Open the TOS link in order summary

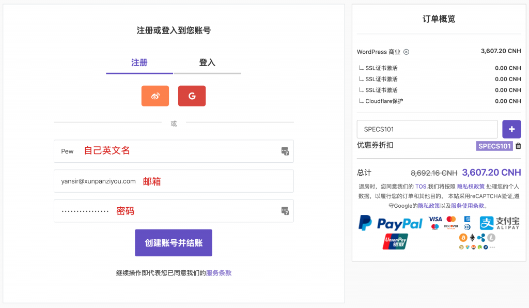421,187
